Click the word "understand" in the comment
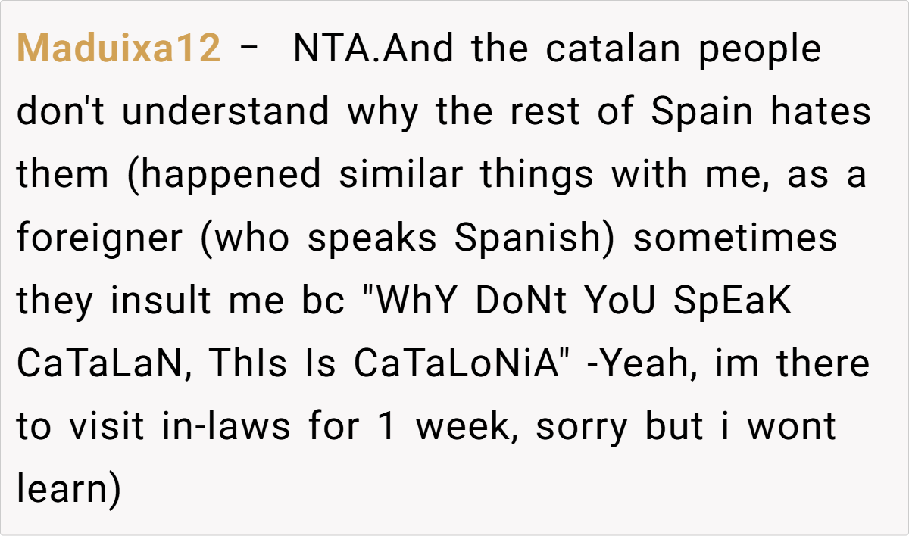This screenshot has width=909, height=536. point(226,112)
